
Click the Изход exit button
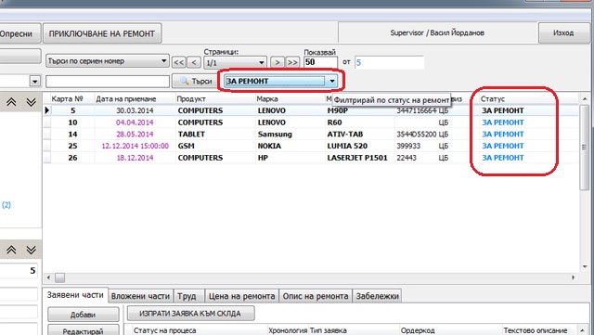[563, 33]
